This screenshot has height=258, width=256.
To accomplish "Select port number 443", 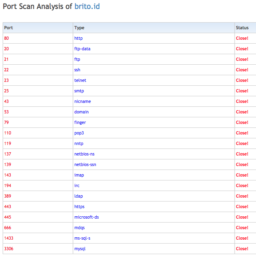I will (7, 207).
